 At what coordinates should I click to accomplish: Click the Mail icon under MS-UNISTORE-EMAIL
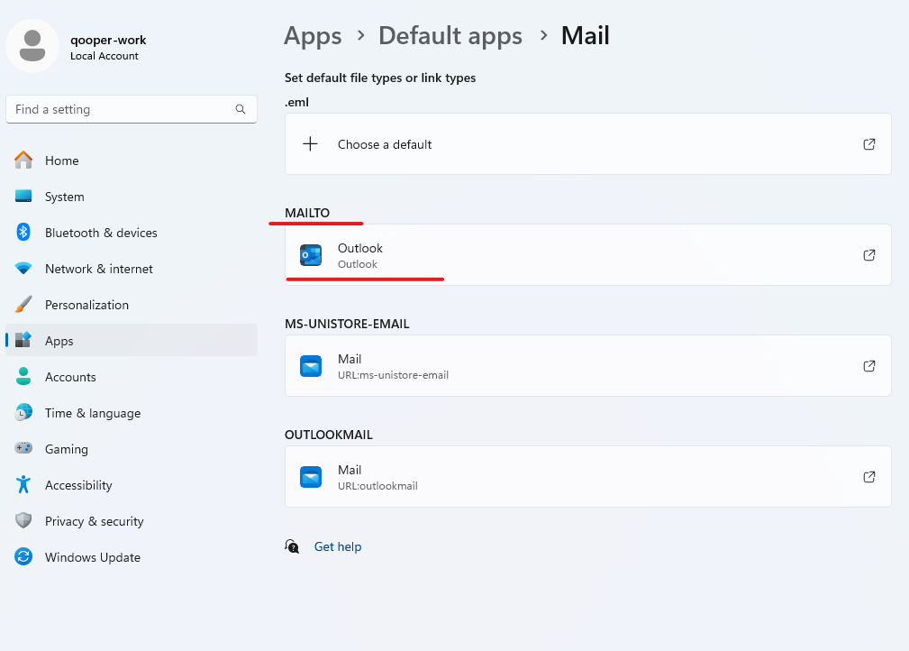[x=311, y=366]
